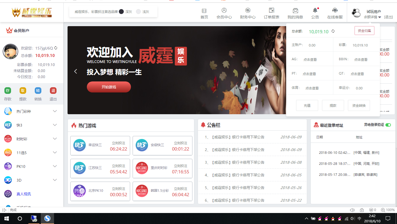Expand the 热门彩种 sidebar category
The width and height of the screenshot is (397, 224).
55,111
